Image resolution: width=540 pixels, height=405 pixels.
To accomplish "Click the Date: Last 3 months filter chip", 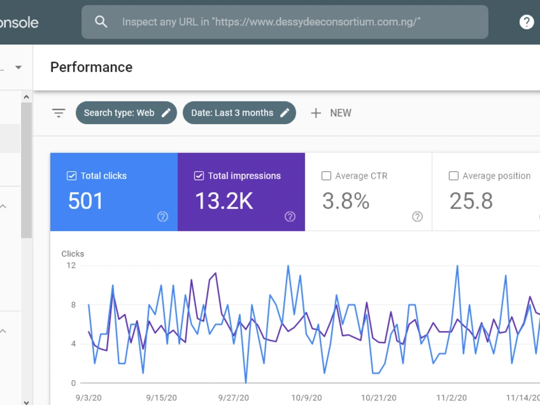I will [239, 113].
